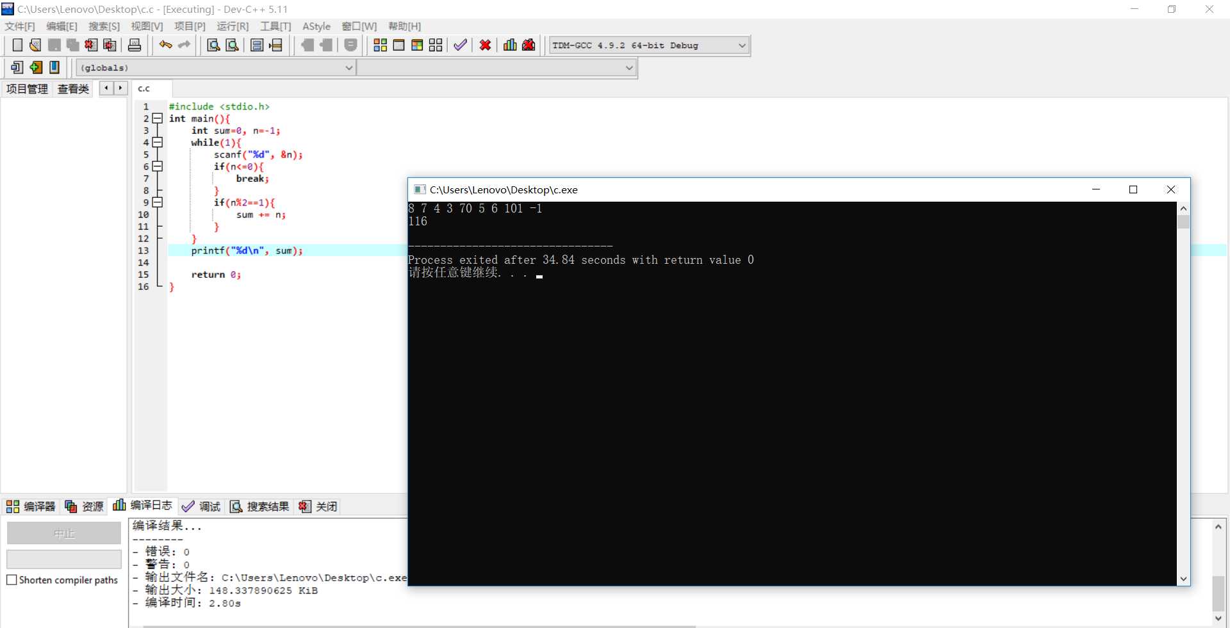Click the Goto line toolbar icon
Screen dimensions: 1230x628
[x=275, y=45]
